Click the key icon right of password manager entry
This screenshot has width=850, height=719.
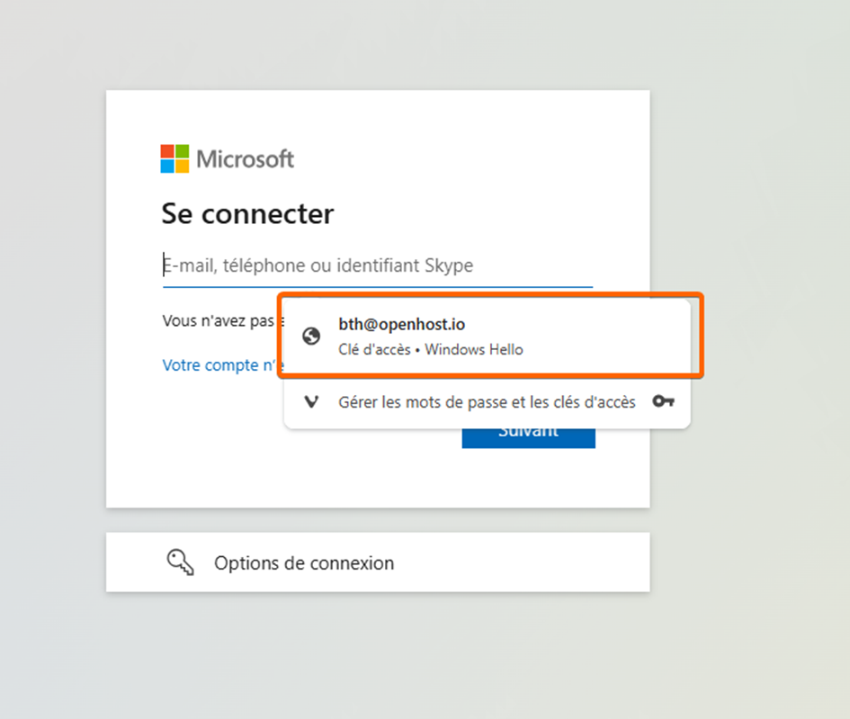664,401
